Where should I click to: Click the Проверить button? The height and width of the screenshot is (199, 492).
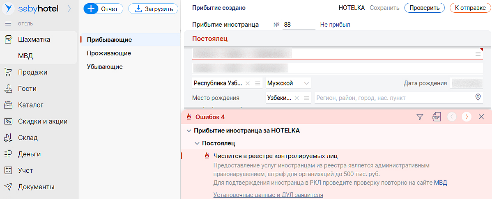click(x=424, y=8)
